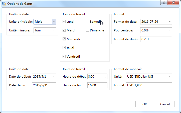This screenshot has width=181, height=113.
Task: Open the Unité mineure dropdown
Action: 54,30
